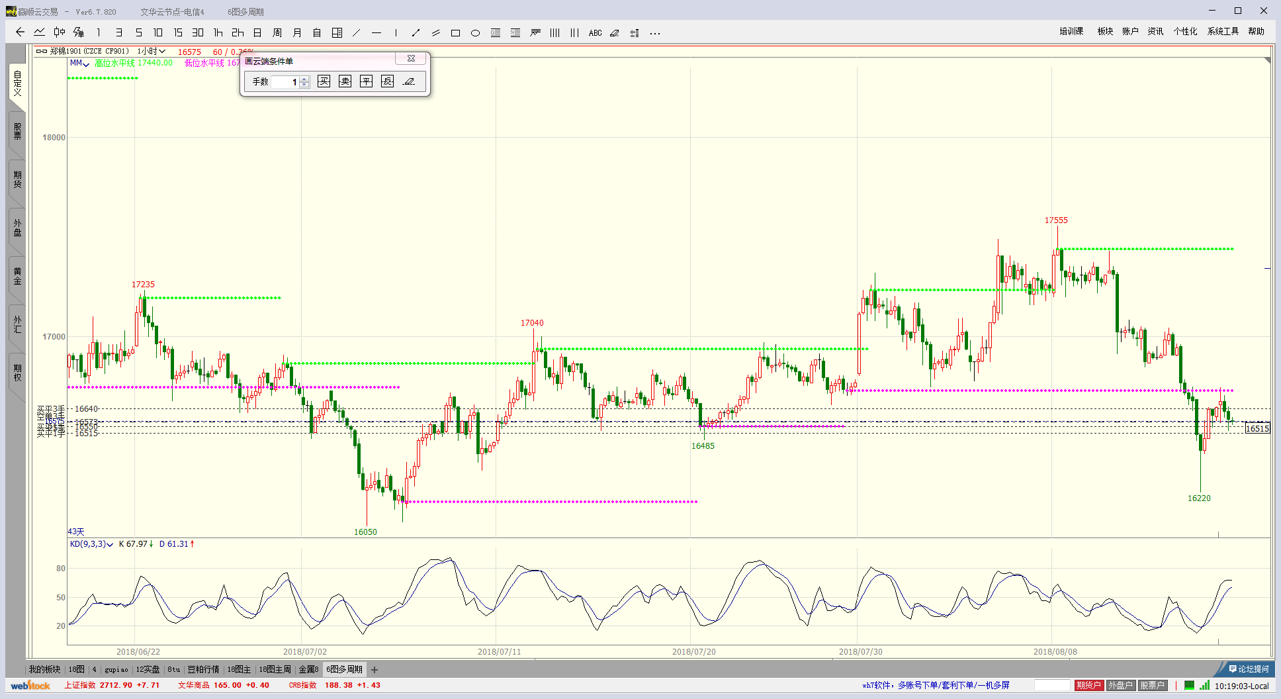Select the rectangle drawing tool

455,32
